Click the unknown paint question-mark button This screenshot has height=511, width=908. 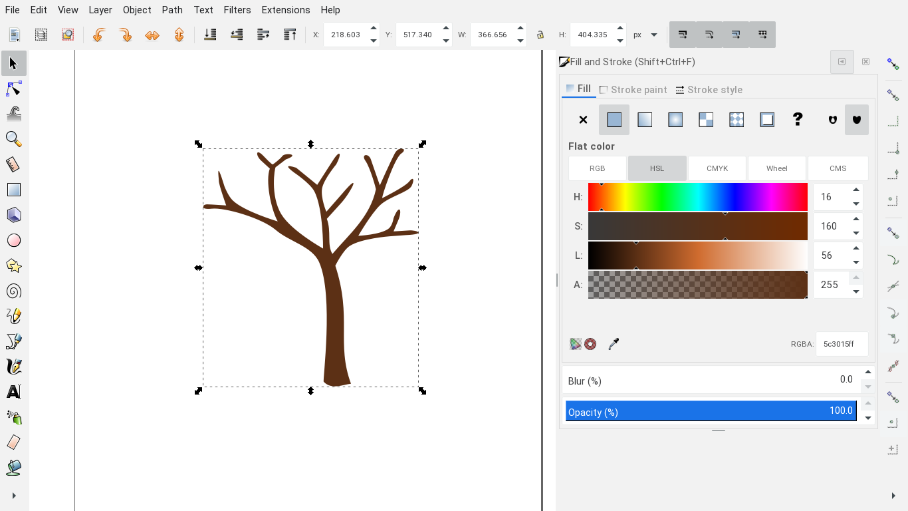coord(797,120)
